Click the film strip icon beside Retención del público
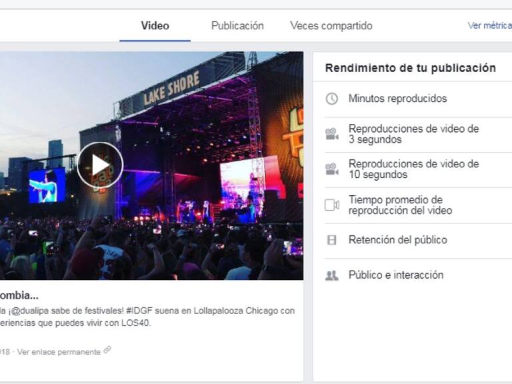This screenshot has height=384, width=512. [x=331, y=240]
